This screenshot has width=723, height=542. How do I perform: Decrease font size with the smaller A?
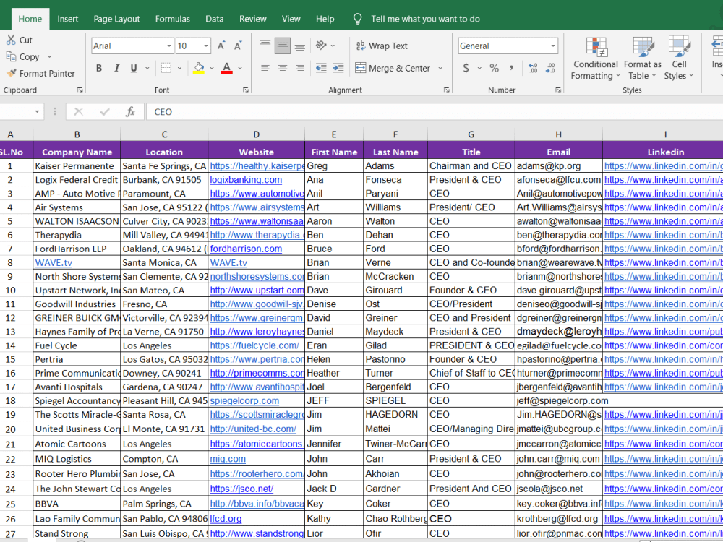(238, 46)
